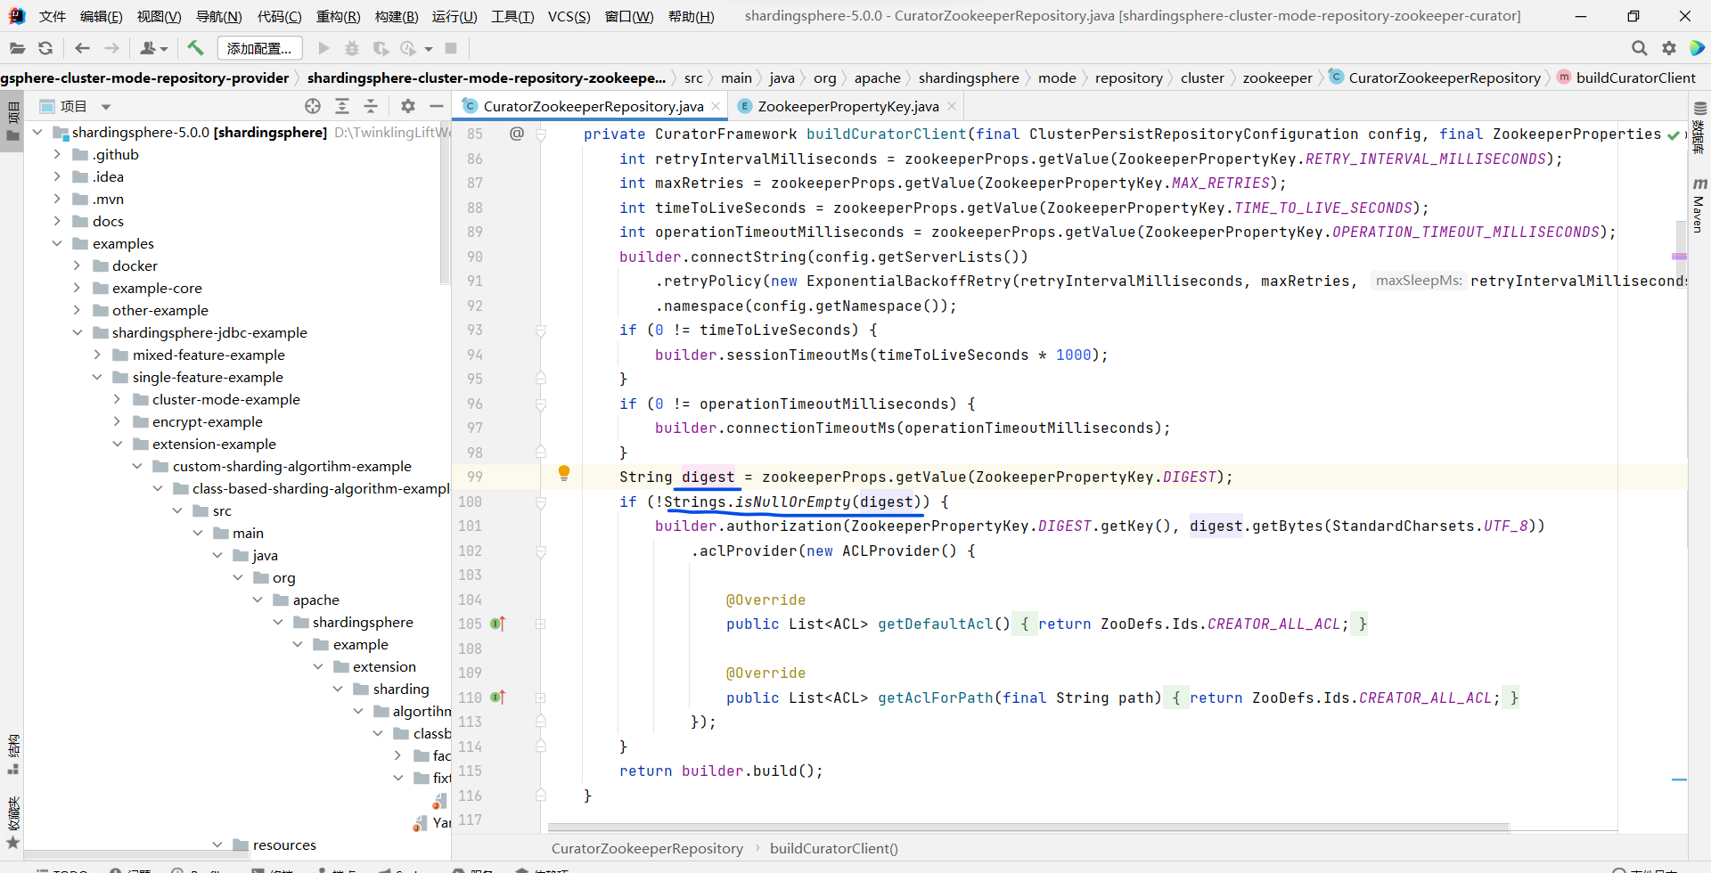Click zookeeper in the navigation breadcrumb
The height and width of the screenshot is (873, 1711).
(x=1277, y=78)
